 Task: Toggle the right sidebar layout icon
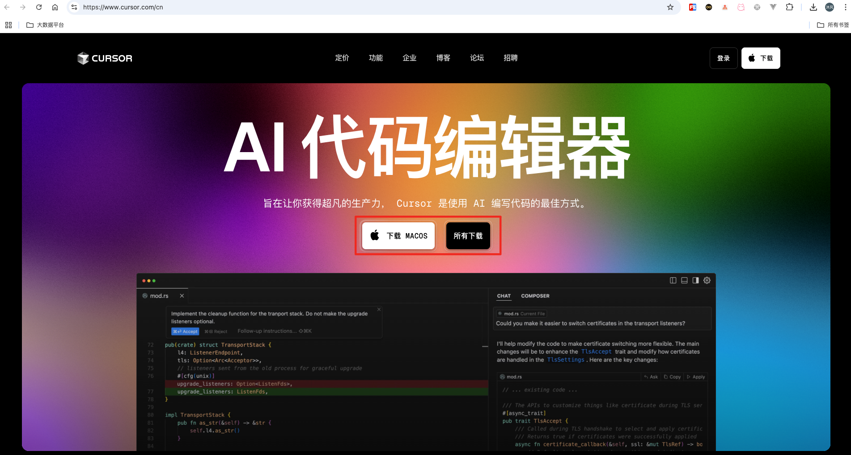pyautogui.click(x=695, y=281)
